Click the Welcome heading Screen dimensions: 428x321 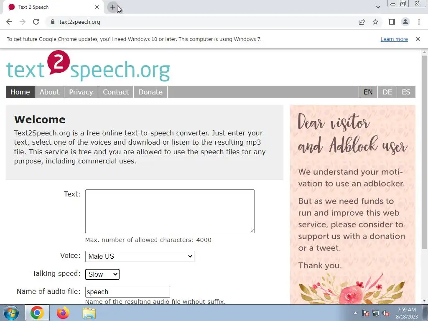pos(40,120)
